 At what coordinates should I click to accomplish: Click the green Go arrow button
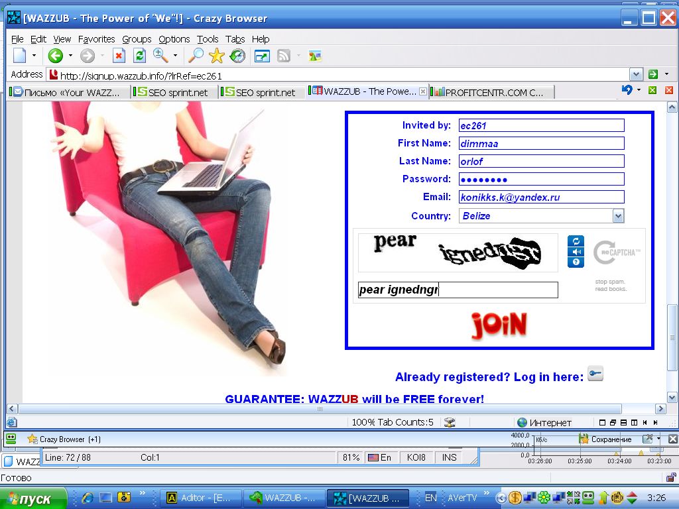point(653,74)
